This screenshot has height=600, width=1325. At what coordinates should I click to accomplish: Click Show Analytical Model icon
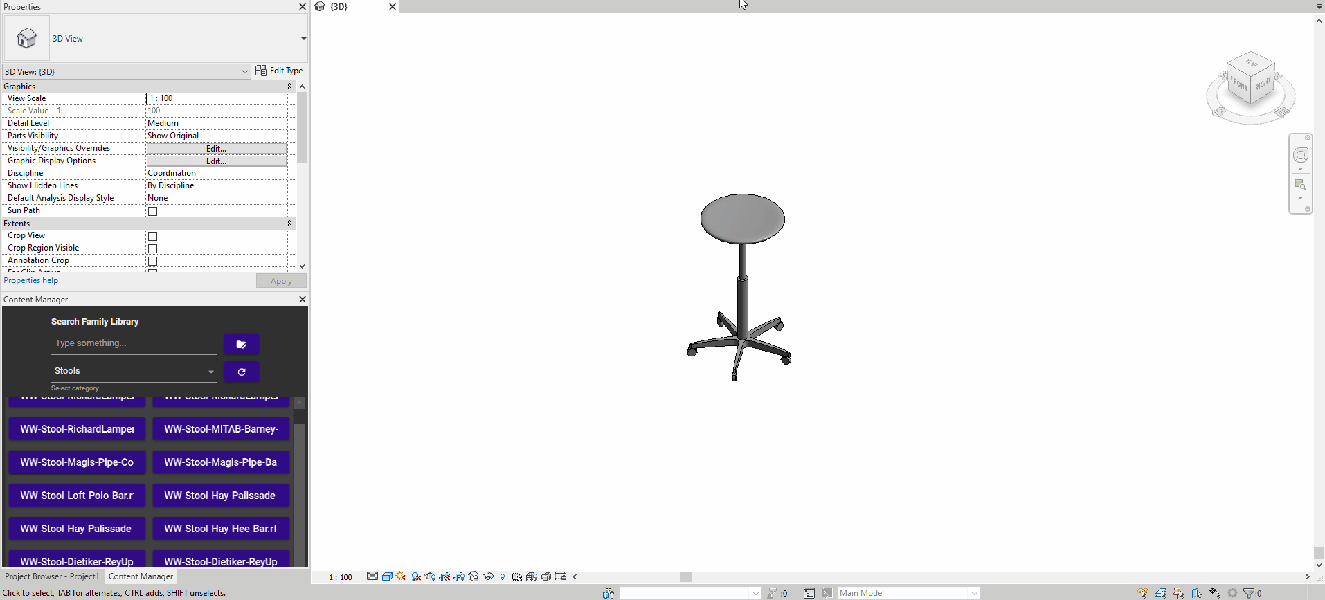pos(532,576)
